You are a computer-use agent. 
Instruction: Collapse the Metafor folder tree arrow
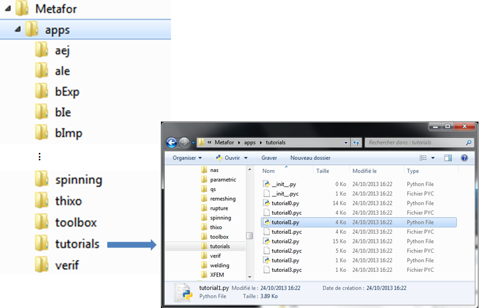(x=8, y=9)
